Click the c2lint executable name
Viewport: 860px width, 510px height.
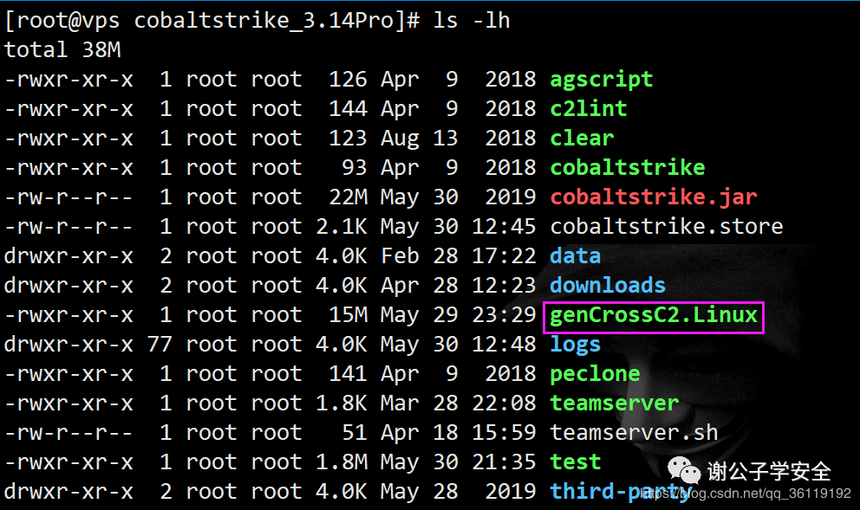tap(588, 109)
